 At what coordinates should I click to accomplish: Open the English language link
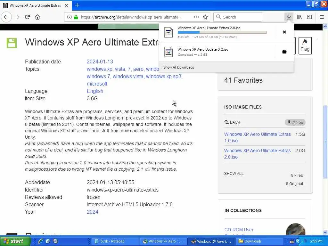pos(95,91)
